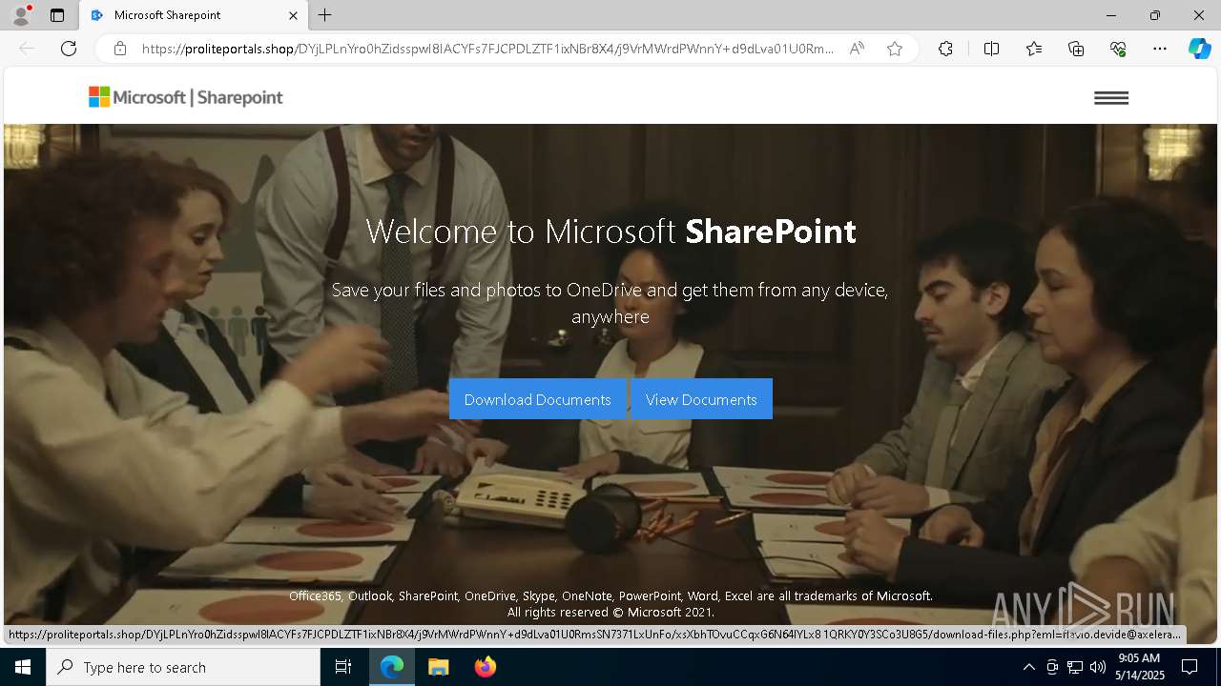Viewport: 1221px width, 686px height.
Task: Open the Read aloud icon
Action: 857,49
